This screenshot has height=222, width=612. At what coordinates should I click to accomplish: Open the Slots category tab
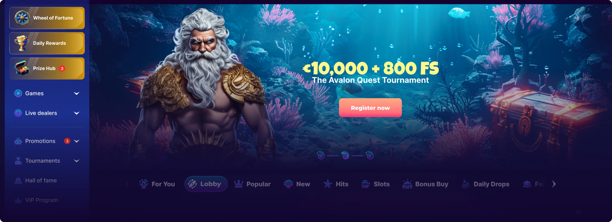(376, 184)
